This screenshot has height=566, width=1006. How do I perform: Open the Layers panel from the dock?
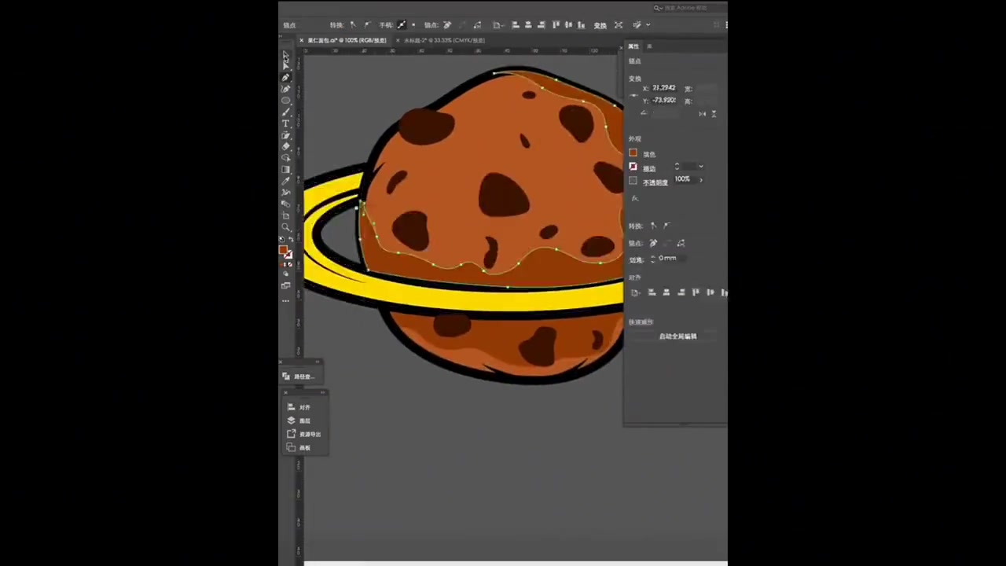coord(304,421)
